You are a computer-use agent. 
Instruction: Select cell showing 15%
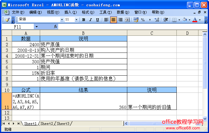pyautogui.click(x=26, y=73)
